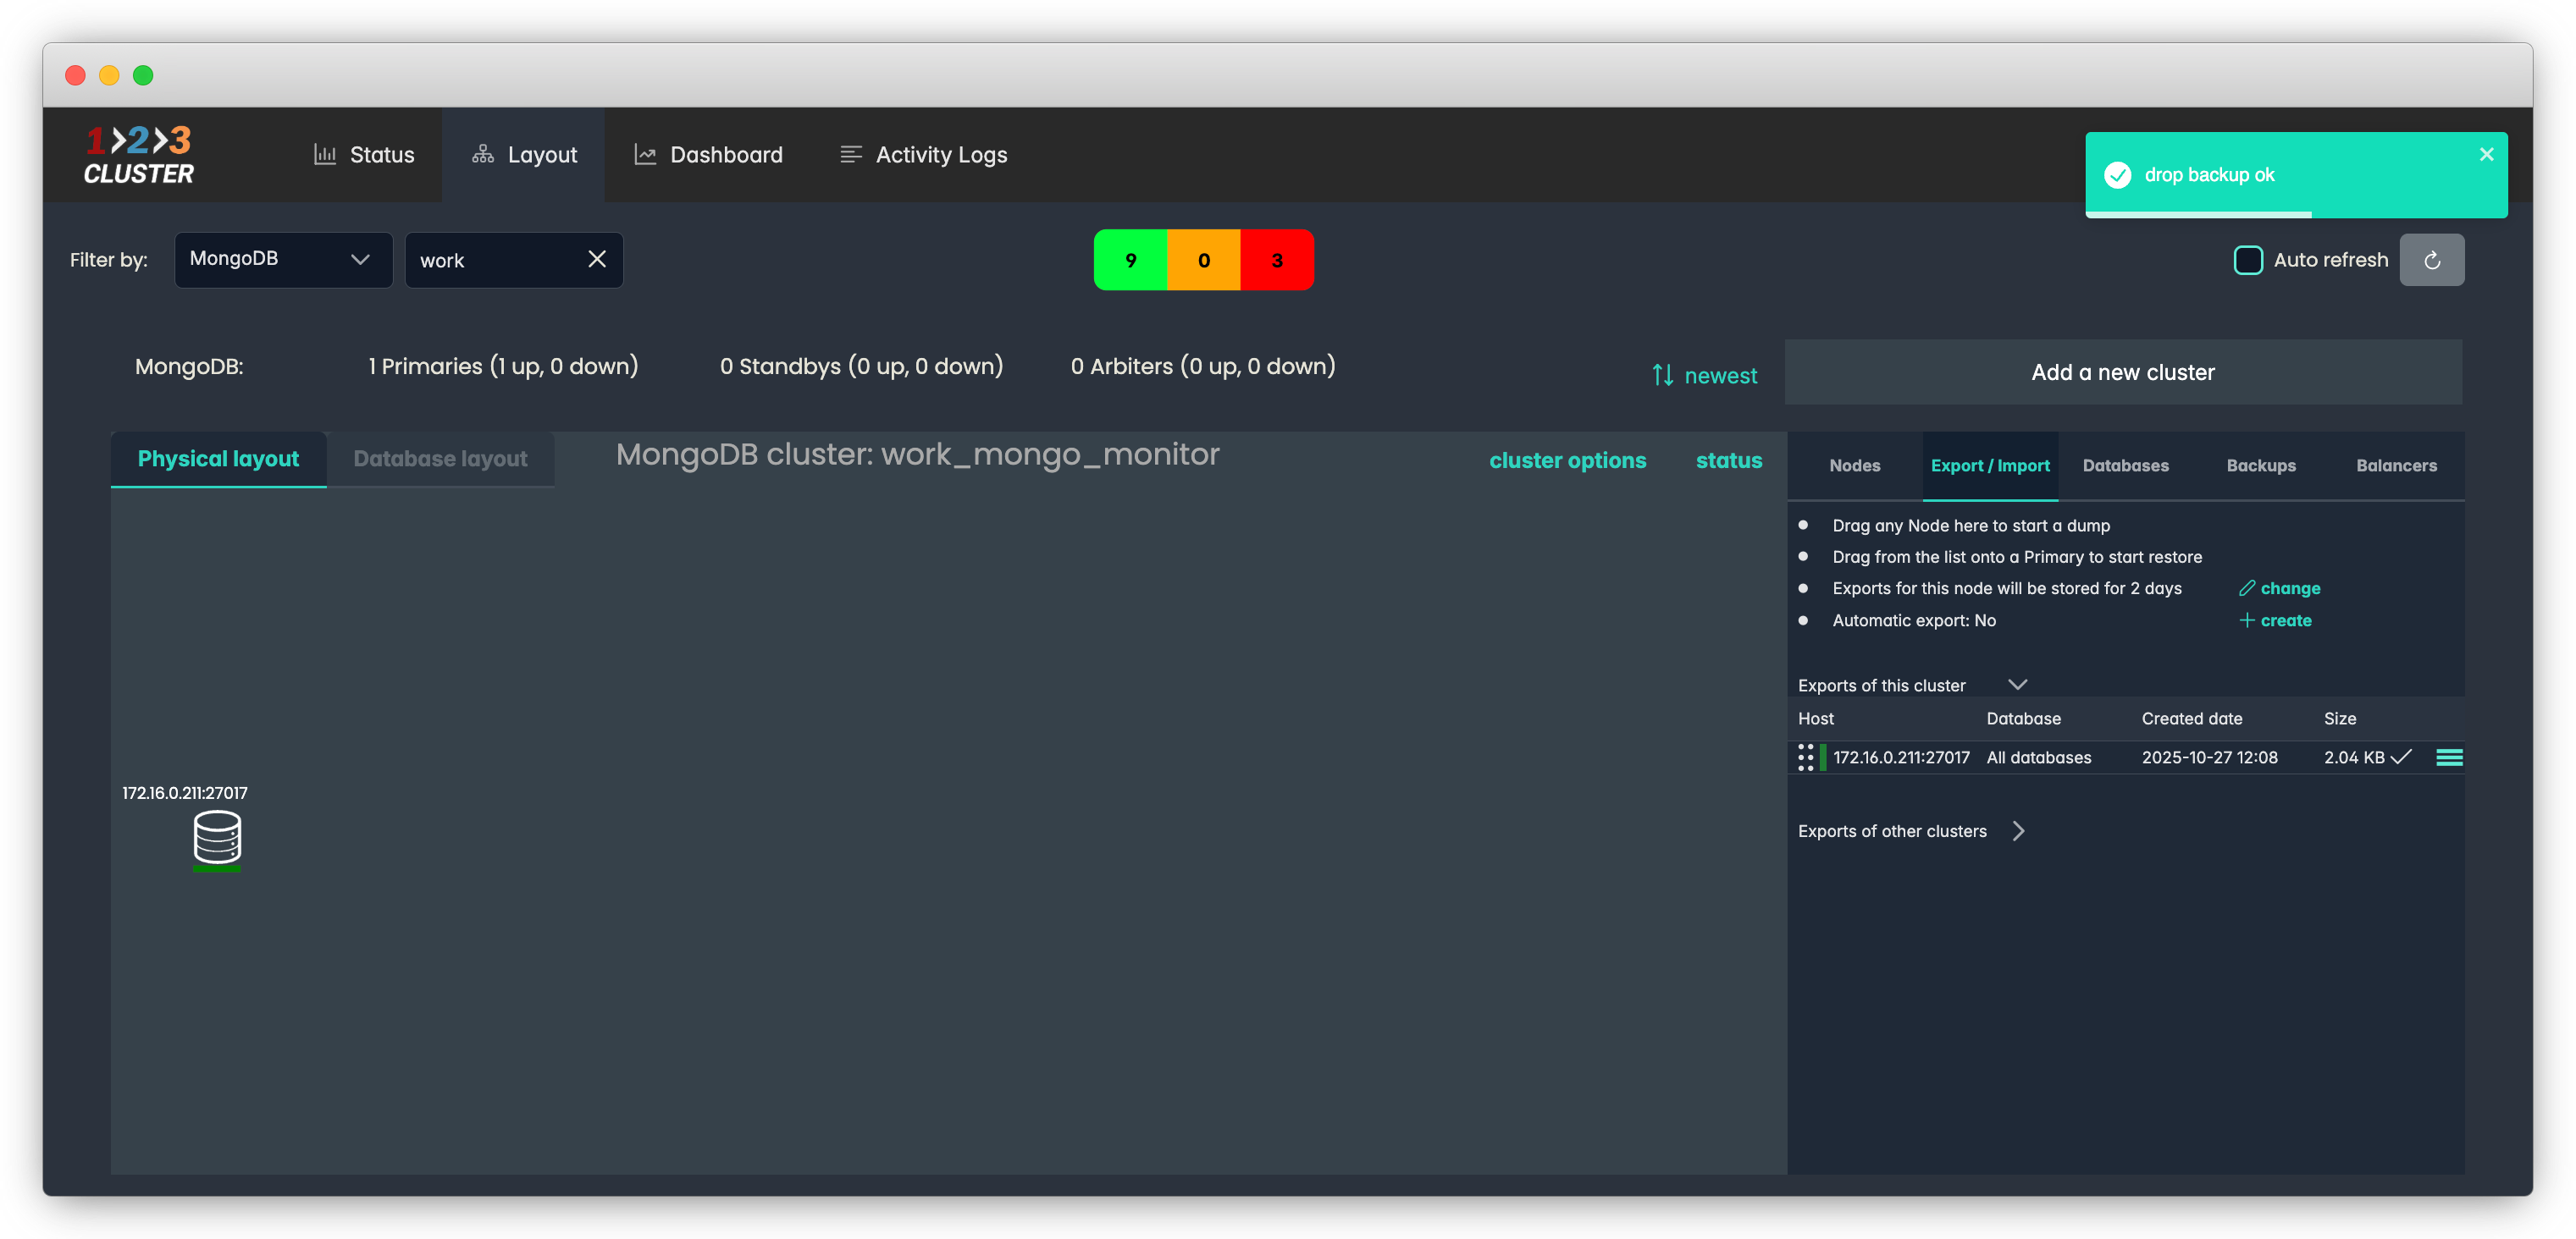
Task: Open the export row hamburger menu
Action: [2448, 757]
